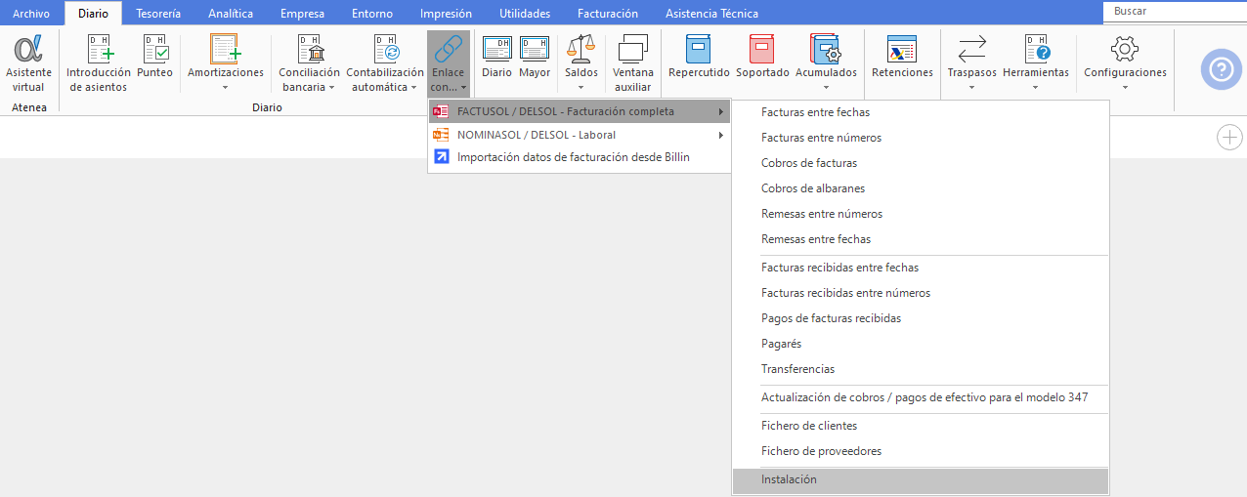
Task: Open the Asistente virtual Atenea icon
Action: 28,49
